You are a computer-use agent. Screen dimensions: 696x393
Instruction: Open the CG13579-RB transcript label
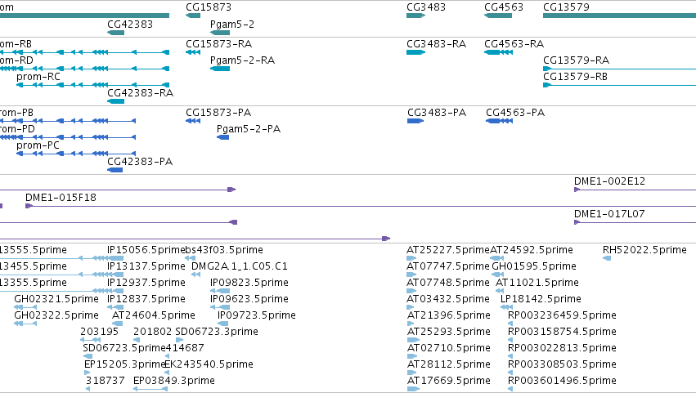tap(575, 77)
